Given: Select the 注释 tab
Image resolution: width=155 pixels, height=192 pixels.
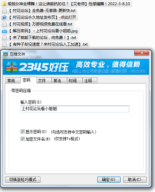Looking at the screenshot, I should coord(90,81).
